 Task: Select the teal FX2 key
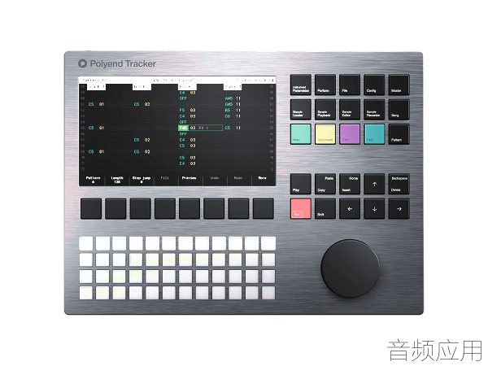tap(374, 134)
